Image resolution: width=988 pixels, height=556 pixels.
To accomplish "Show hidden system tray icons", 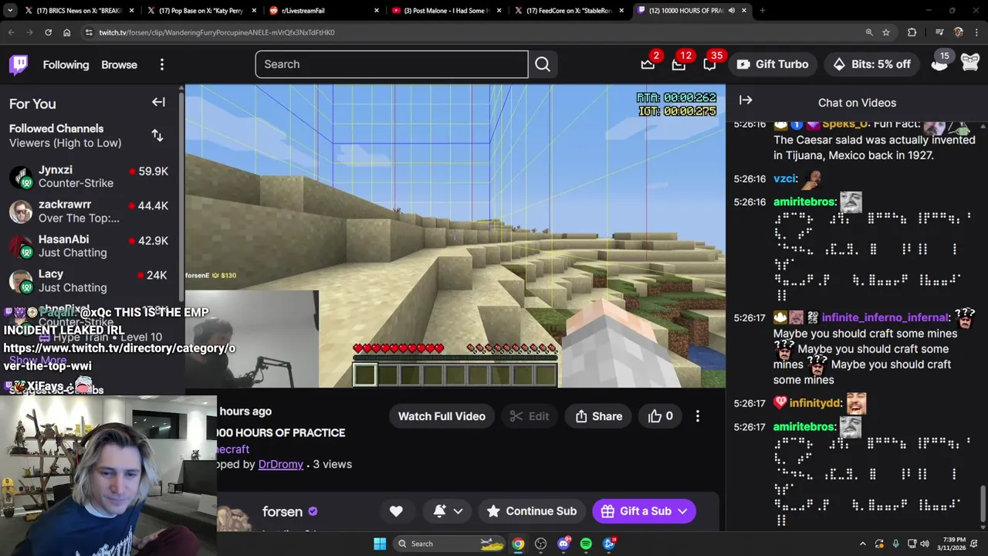I will [862, 544].
